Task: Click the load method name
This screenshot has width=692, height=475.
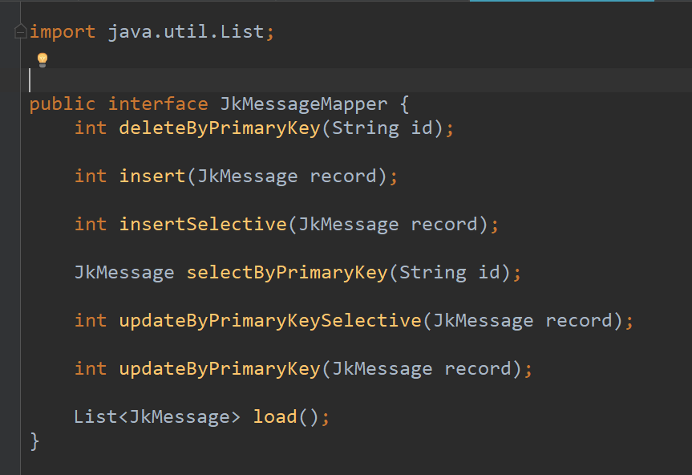Action: tap(275, 417)
